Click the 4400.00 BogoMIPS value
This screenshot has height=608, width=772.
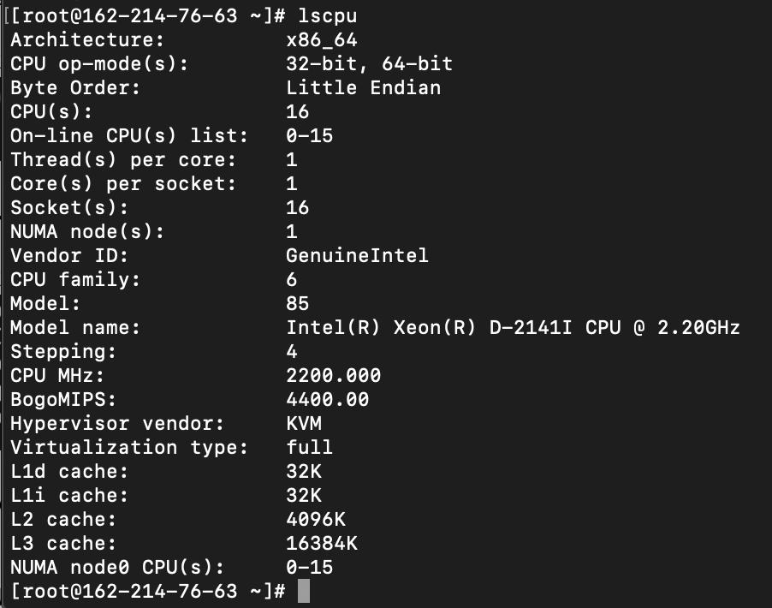click(327, 399)
